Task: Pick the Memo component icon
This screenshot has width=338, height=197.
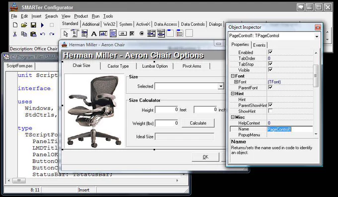Action: point(113,33)
